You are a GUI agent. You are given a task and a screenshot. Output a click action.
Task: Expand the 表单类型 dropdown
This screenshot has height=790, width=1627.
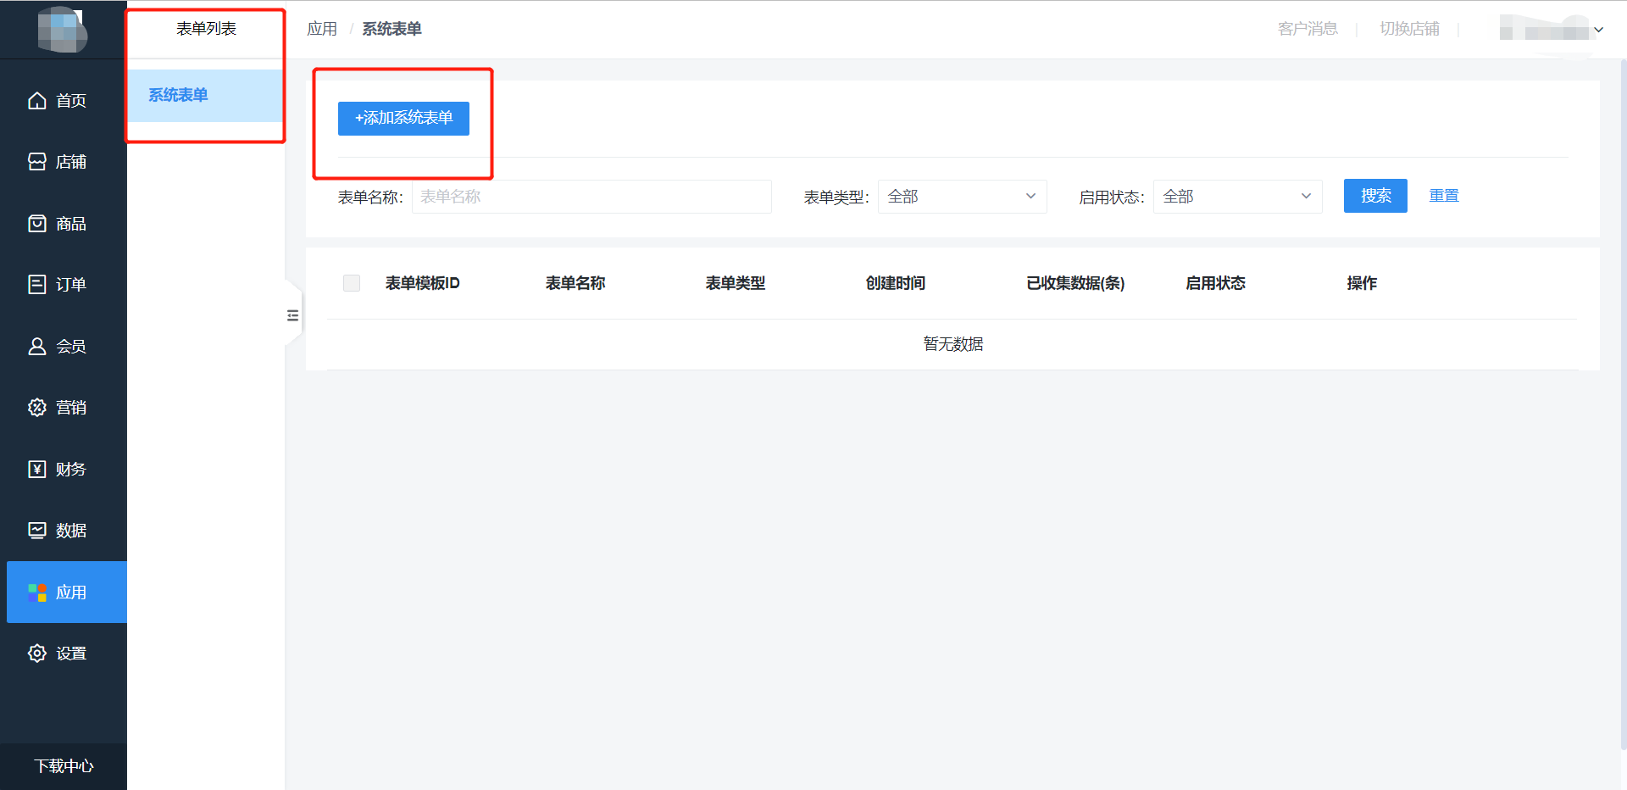tap(962, 197)
